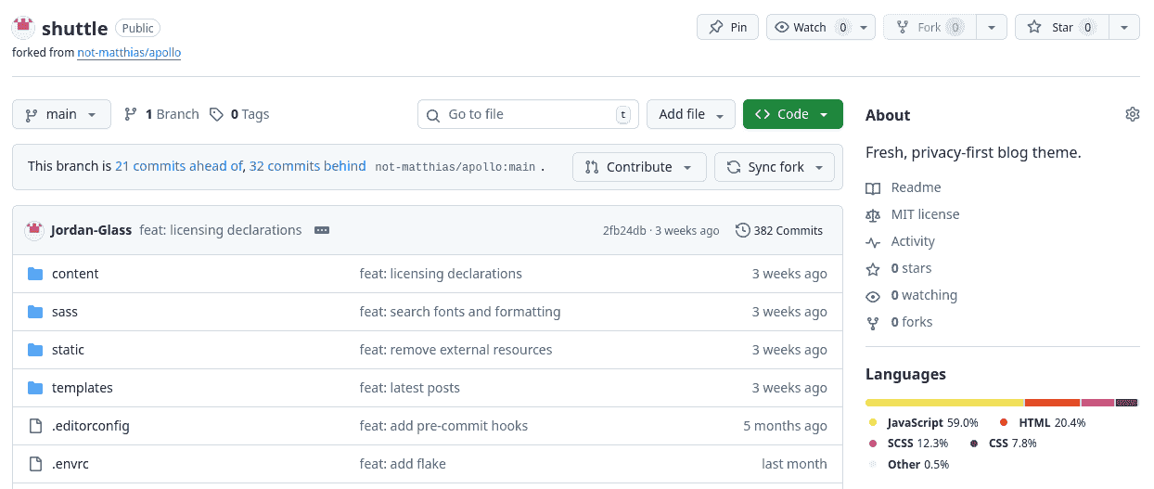Expand the Star lists dropdown arrow

pos(1124,28)
